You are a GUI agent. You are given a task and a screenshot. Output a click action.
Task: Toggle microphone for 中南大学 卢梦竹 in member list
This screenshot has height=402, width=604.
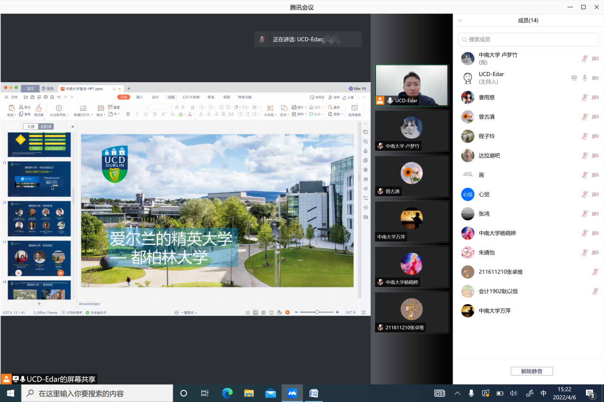click(x=584, y=58)
